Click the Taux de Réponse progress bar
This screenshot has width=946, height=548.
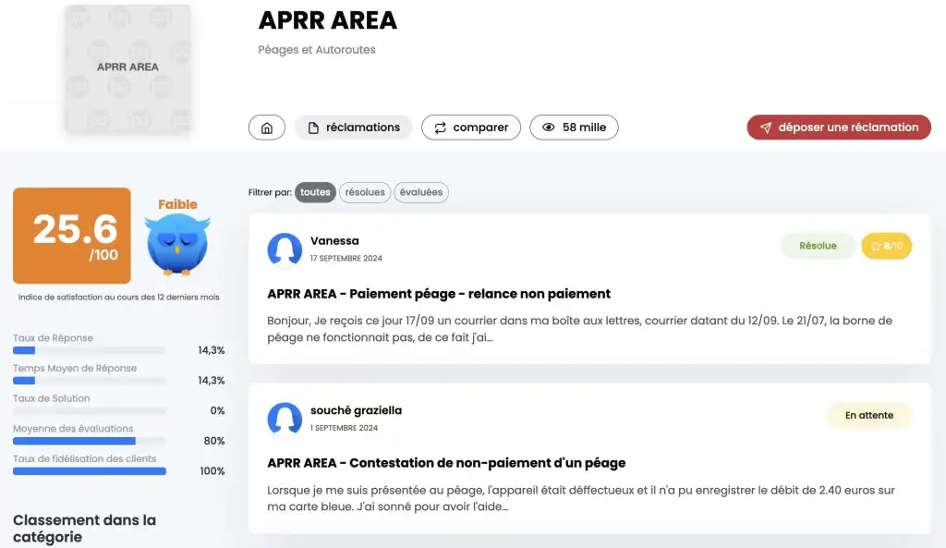90,350
